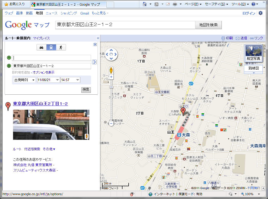Screen dimensions: 268x199
Task: Click pegman icon on Street View thumbnail
Action: point(87,136)
